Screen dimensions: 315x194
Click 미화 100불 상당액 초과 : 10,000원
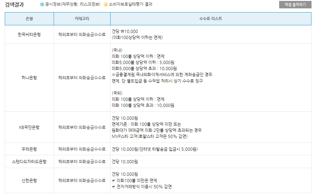pos(143,105)
